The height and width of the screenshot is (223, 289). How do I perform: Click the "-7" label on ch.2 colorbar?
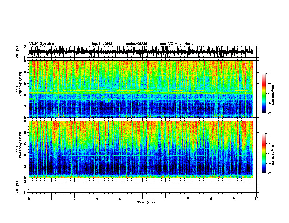tap(269, 173)
